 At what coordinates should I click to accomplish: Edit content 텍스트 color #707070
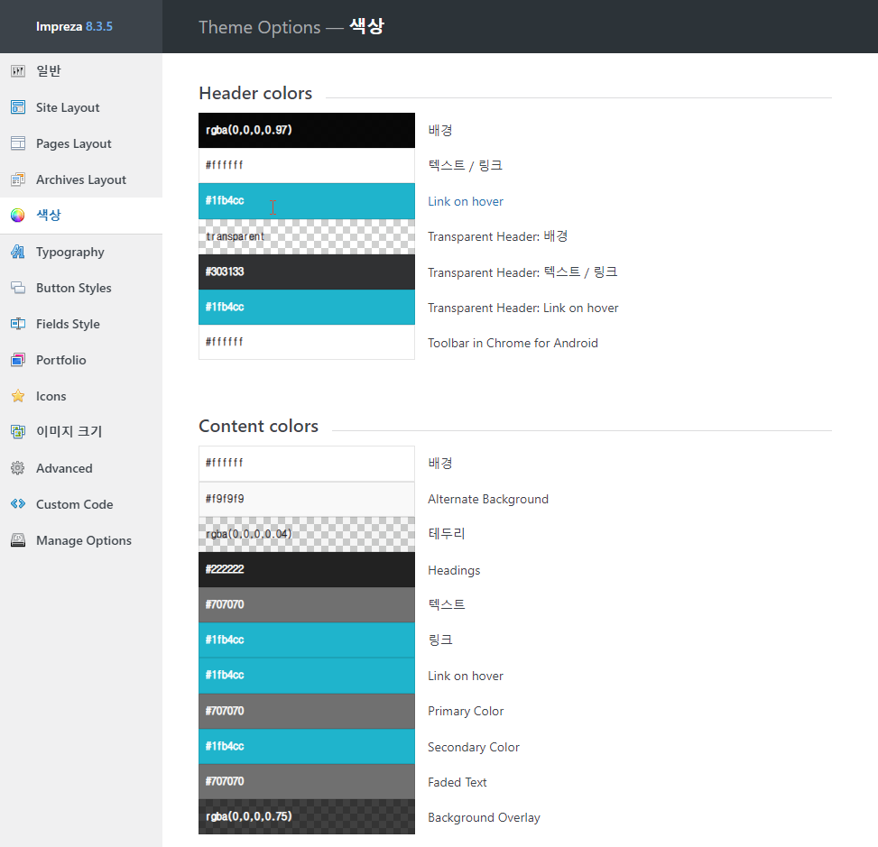tap(306, 604)
